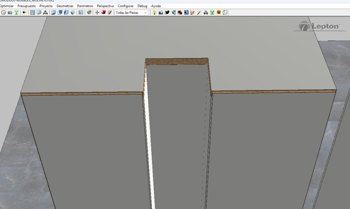This screenshot has width=350, height=209.
Task: Click the blue crosshair move icon
Action: pos(97,13)
